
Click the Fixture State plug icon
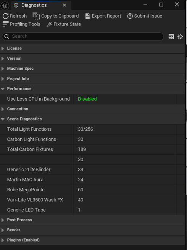tap(49, 24)
